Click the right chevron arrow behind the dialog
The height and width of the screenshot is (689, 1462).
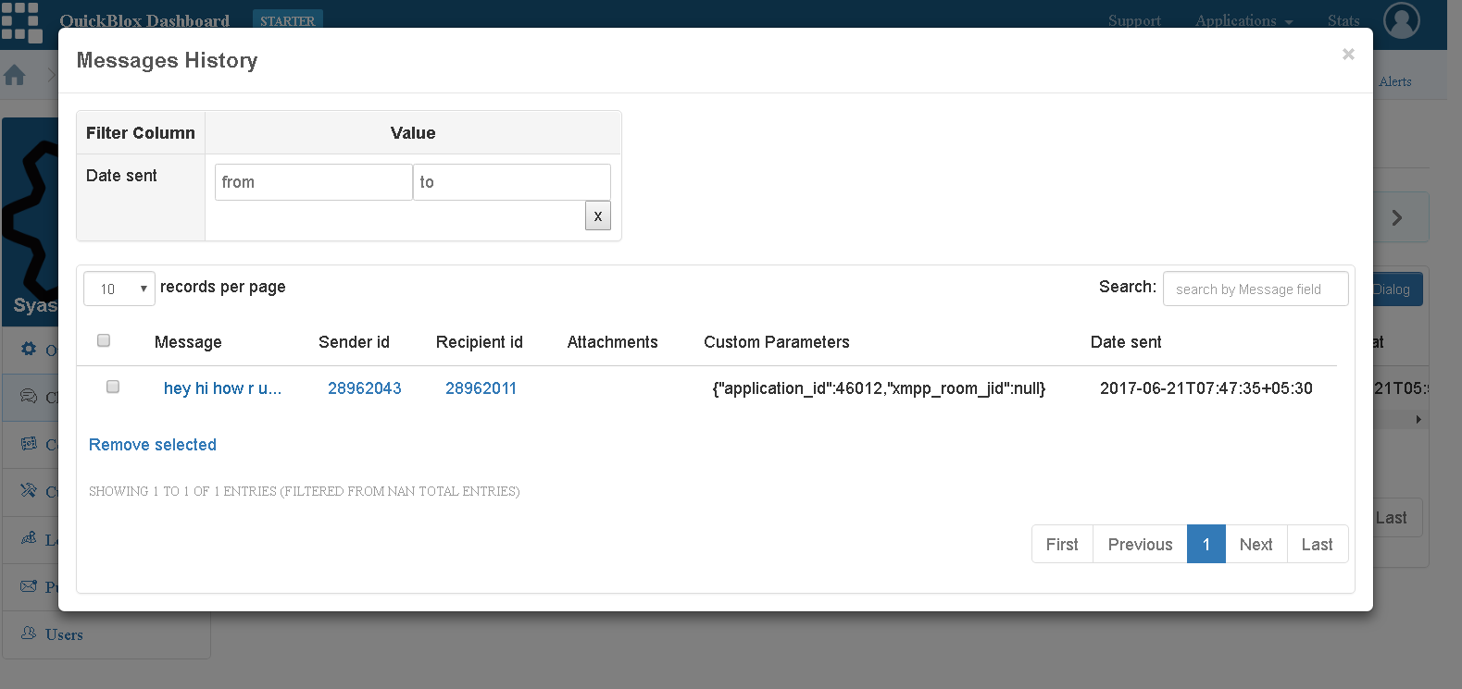click(1397, 217)
